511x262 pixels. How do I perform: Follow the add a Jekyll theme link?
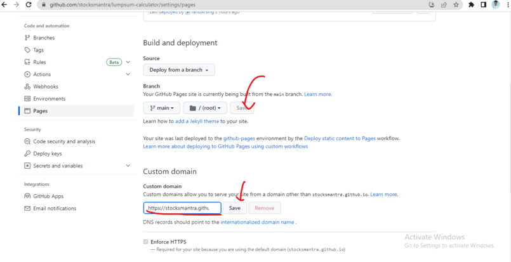(x=197, y=121)
